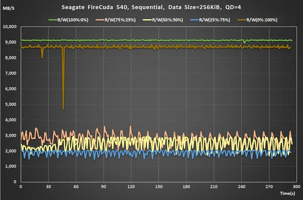The width and height of the screenshot is (303, 200).
Task: Click the 240 x-axis tick label
Action: coord(242,187)
